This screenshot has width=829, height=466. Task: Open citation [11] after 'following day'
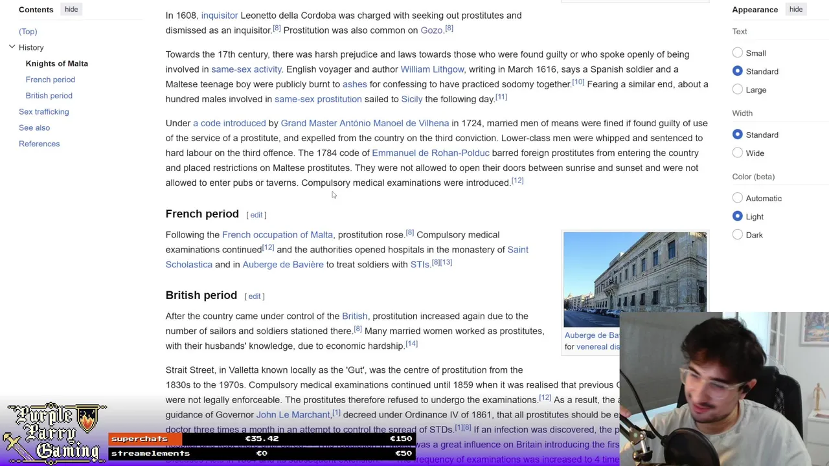point(501,97)
